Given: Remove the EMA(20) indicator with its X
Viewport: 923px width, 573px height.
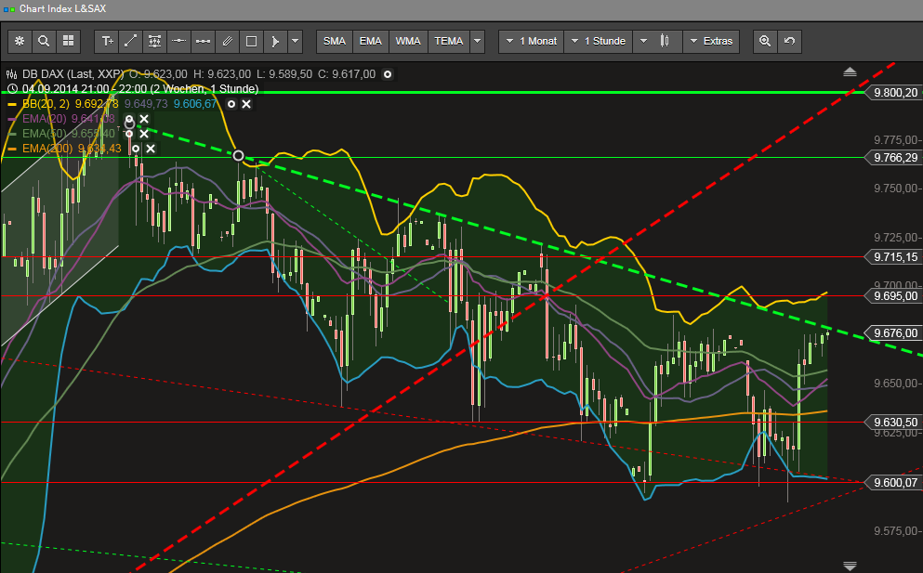Looking at the screenshot, I should (x=144, y=120).
